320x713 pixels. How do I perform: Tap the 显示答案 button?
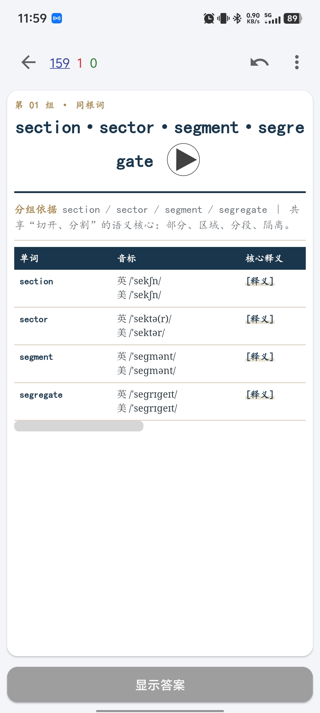point(160,685)
